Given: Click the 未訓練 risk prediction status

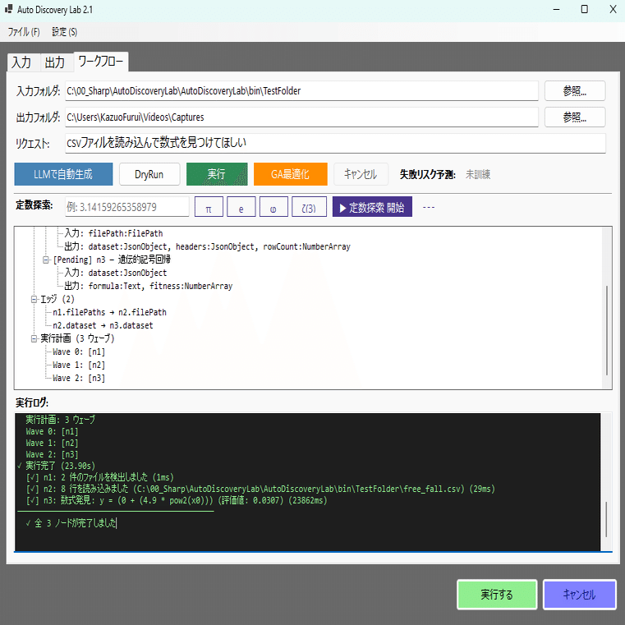Looking at the screenshot, I should tap(478, 174).
